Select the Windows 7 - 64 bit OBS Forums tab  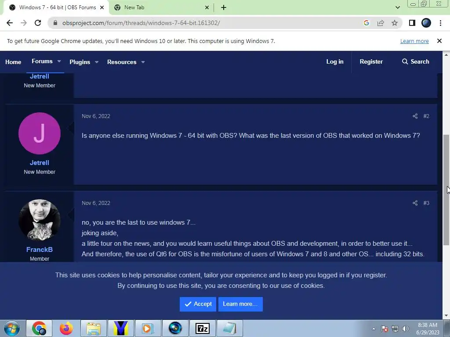56,7
